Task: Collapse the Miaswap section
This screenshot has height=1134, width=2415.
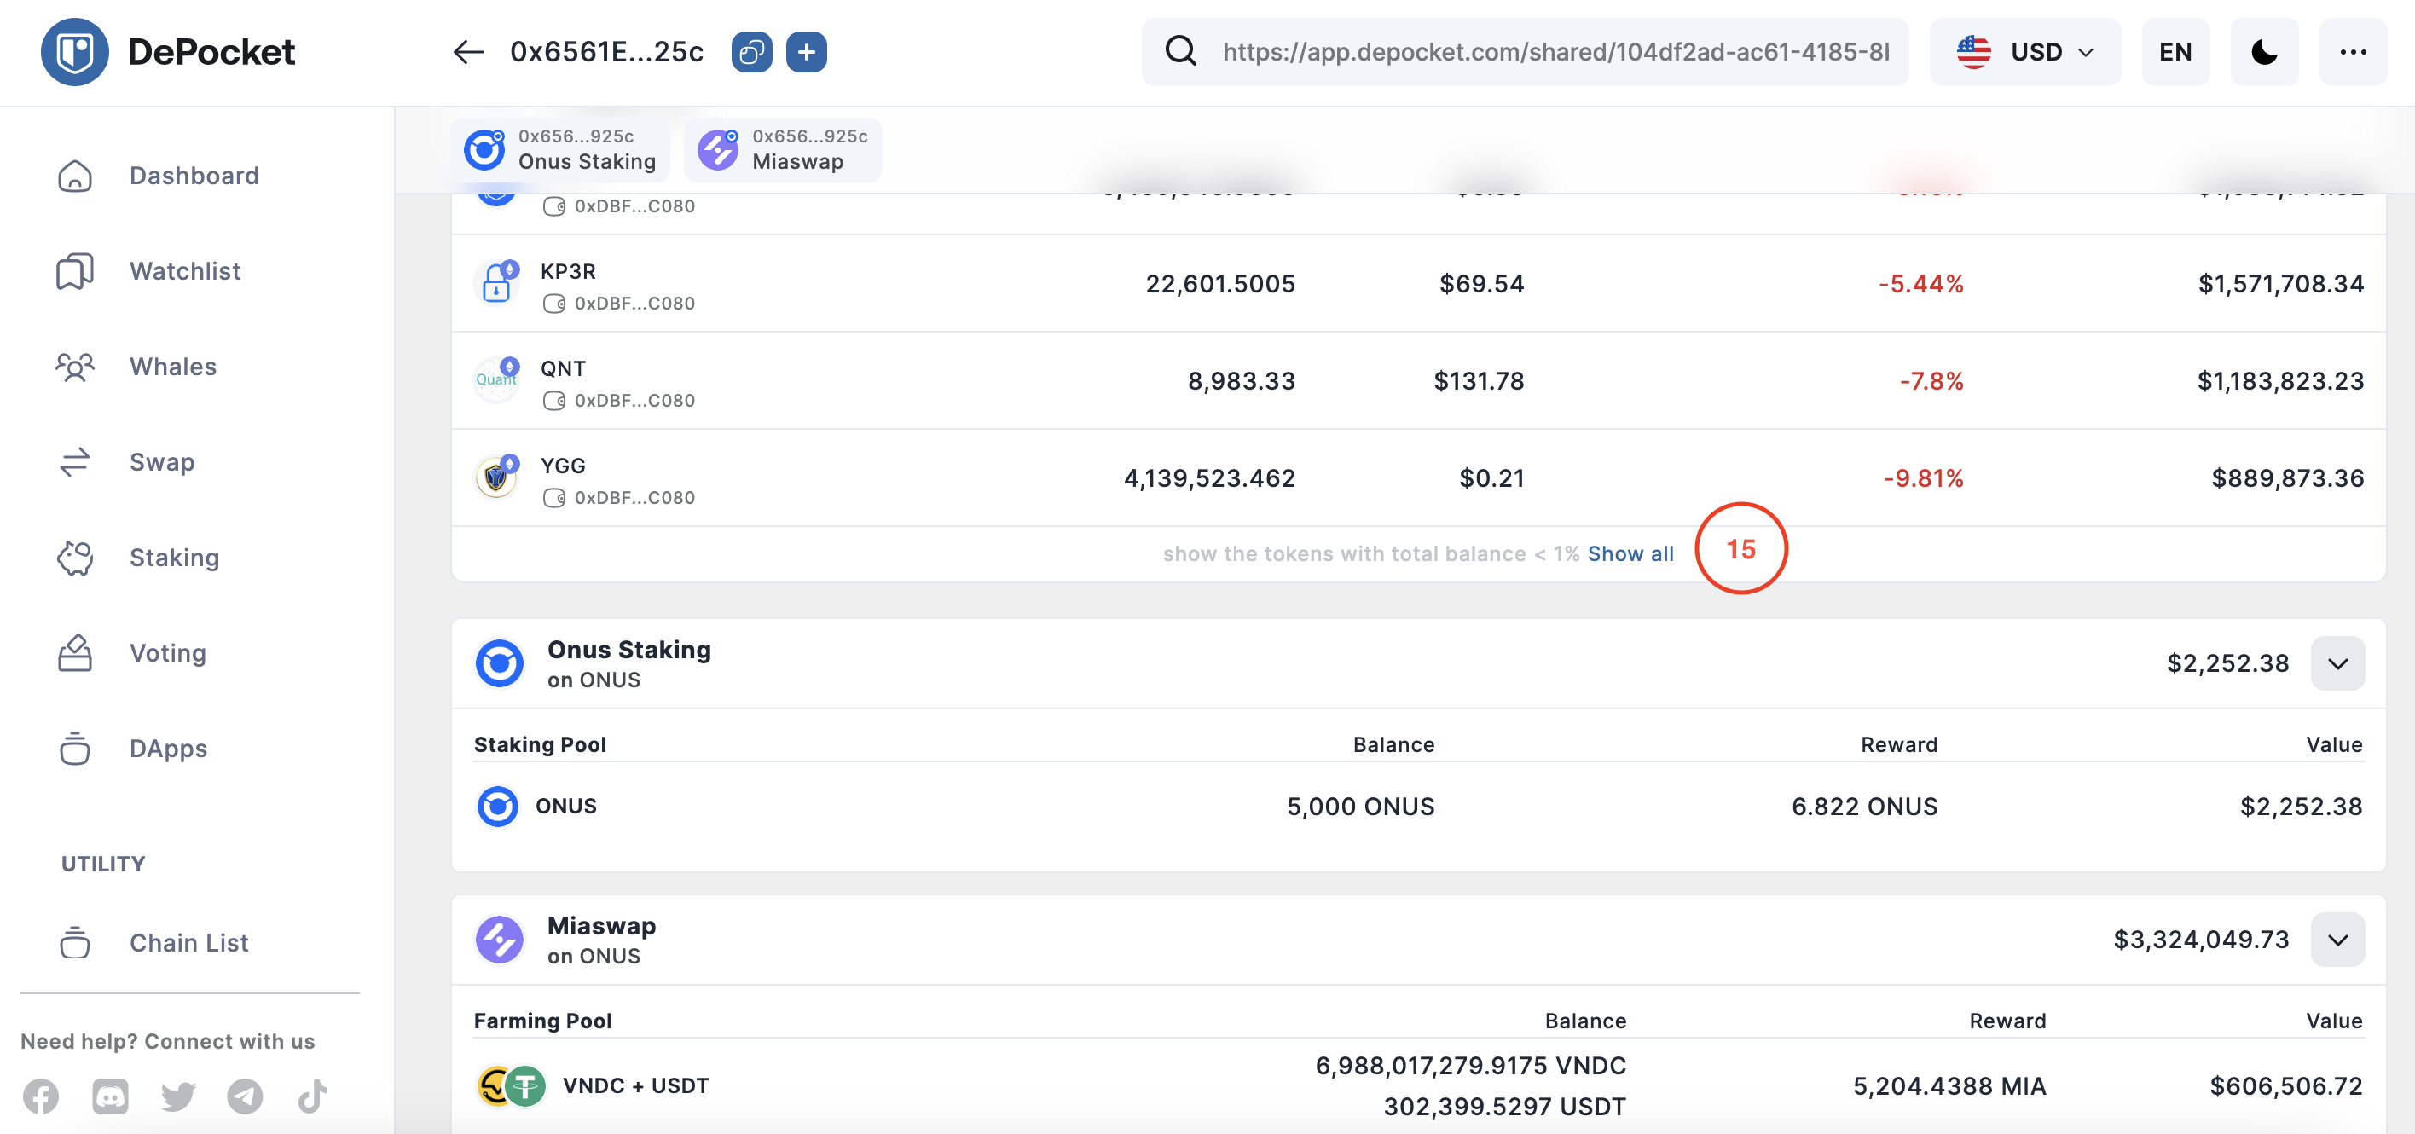Action: [2337, 940]
